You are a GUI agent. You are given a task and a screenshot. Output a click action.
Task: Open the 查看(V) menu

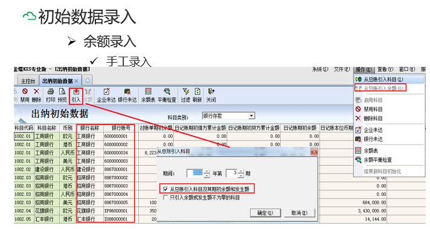point(385,69)
